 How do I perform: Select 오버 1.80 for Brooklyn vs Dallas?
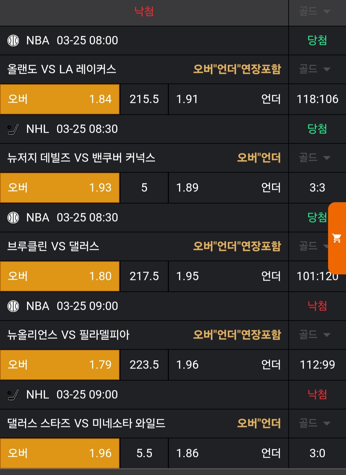(60, 276)
